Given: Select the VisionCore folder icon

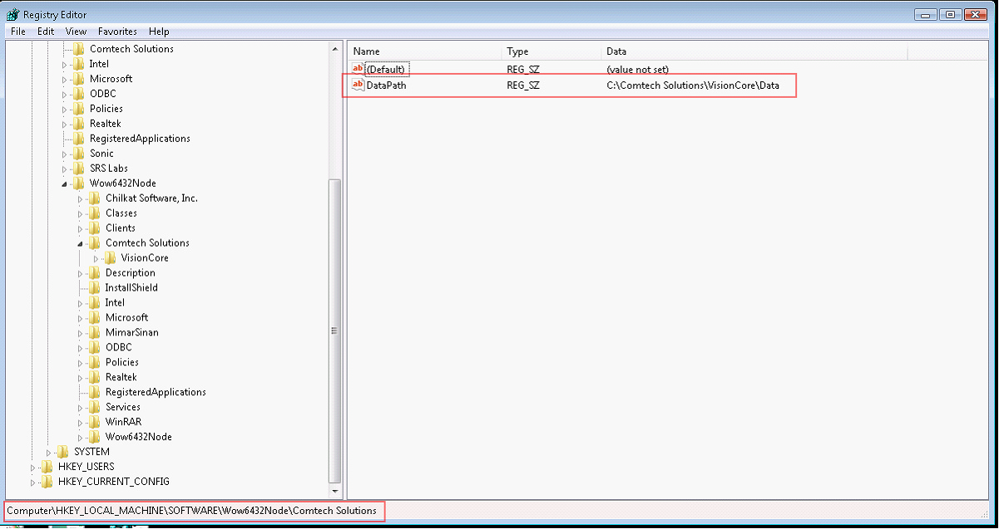Looking at the screenshot, I should (111, 258).
